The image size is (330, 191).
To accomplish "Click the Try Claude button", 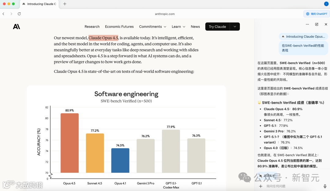I will [x=218, y=27].
